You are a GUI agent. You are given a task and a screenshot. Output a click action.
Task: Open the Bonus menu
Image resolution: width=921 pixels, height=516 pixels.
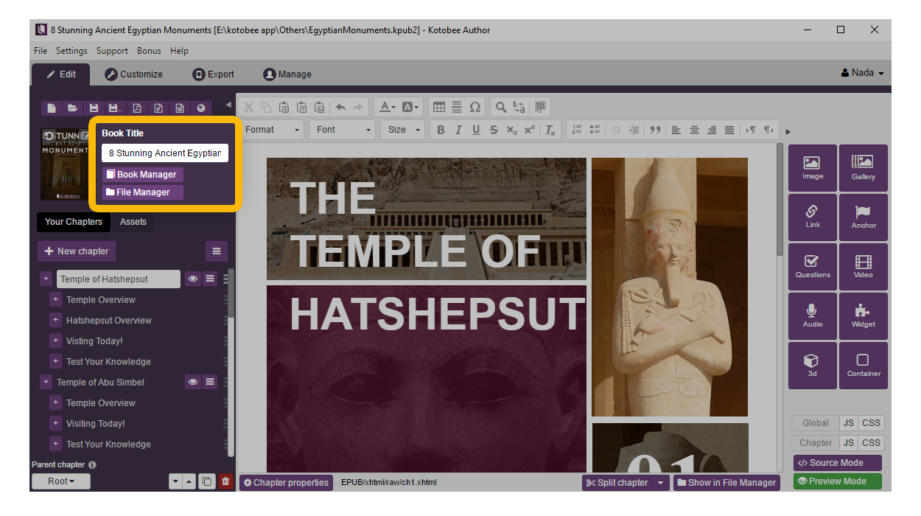[149, 51]
